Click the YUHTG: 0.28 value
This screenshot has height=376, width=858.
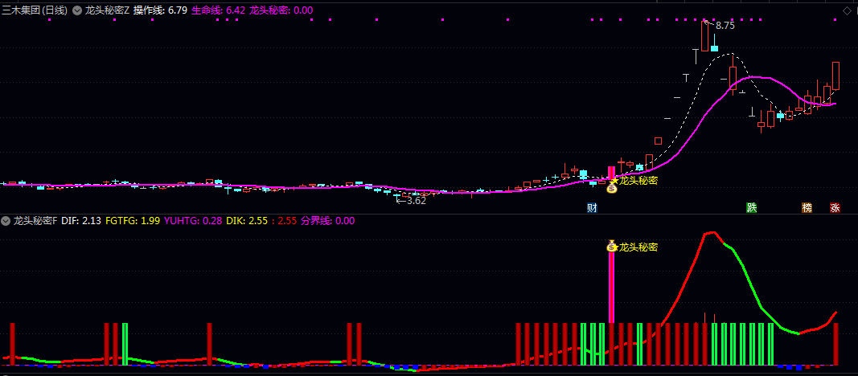(x=193, y=221)
